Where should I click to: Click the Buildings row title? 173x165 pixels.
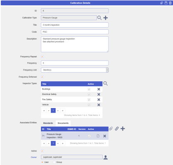pos(46,89)
